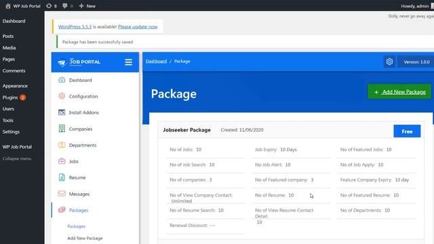Click the Dashboard gauge icon in Job Portal sidebar
The image size is (434, 244).
point(62,80)
